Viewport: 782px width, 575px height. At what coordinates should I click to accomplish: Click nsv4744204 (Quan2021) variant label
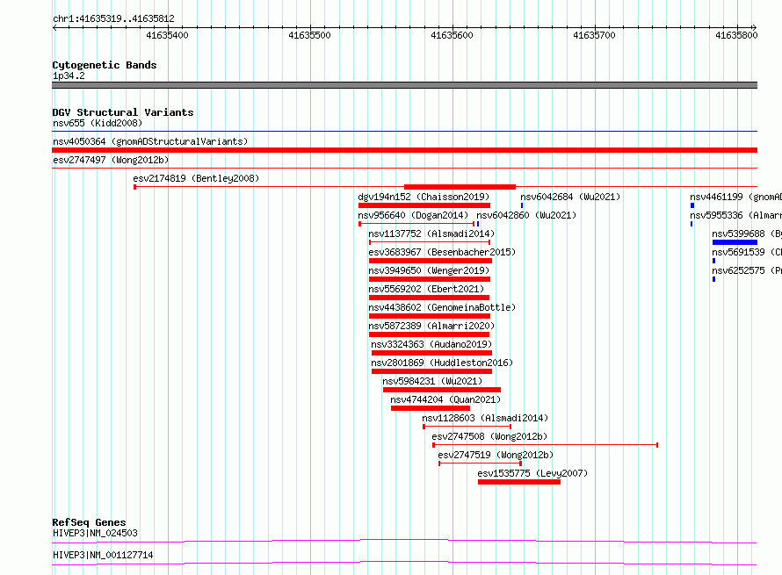(x=445, y=399)
